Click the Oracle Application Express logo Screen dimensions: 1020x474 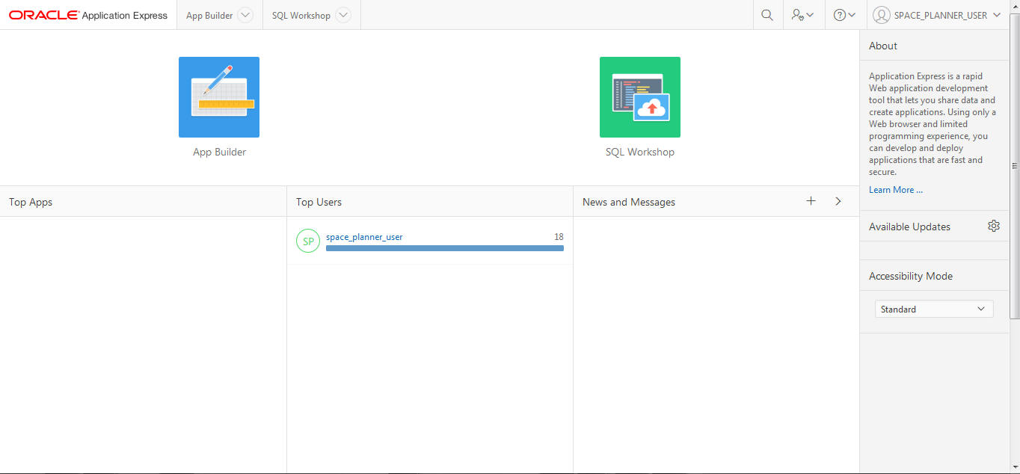[x=88, y=15]
